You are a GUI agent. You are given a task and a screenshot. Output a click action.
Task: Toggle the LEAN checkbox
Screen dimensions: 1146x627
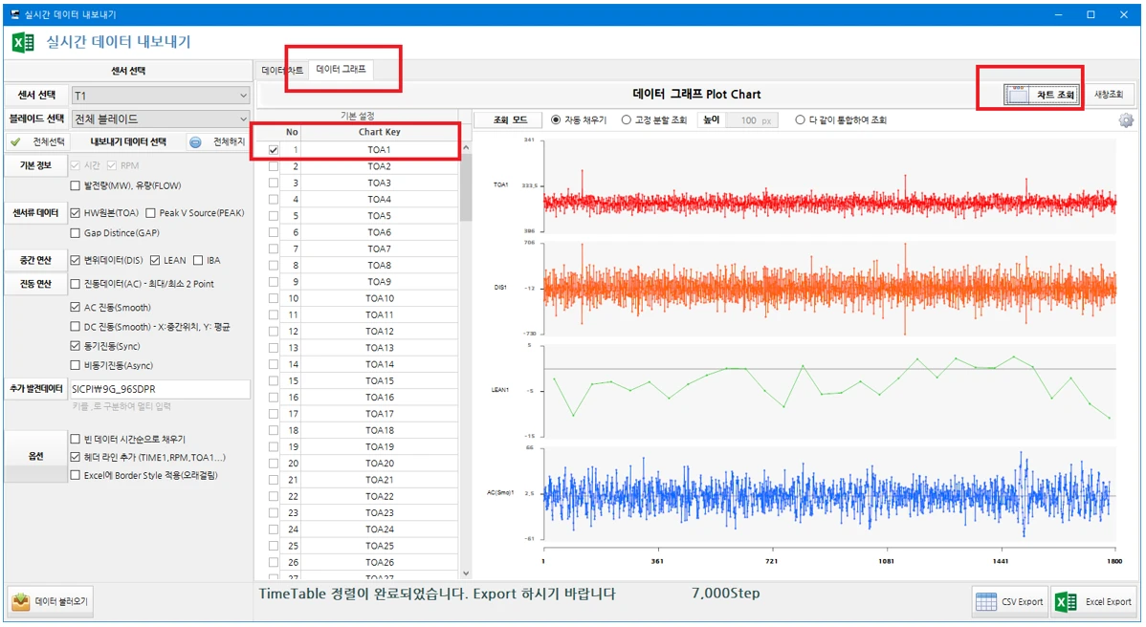pyautogui.click(x=155, y=261)
